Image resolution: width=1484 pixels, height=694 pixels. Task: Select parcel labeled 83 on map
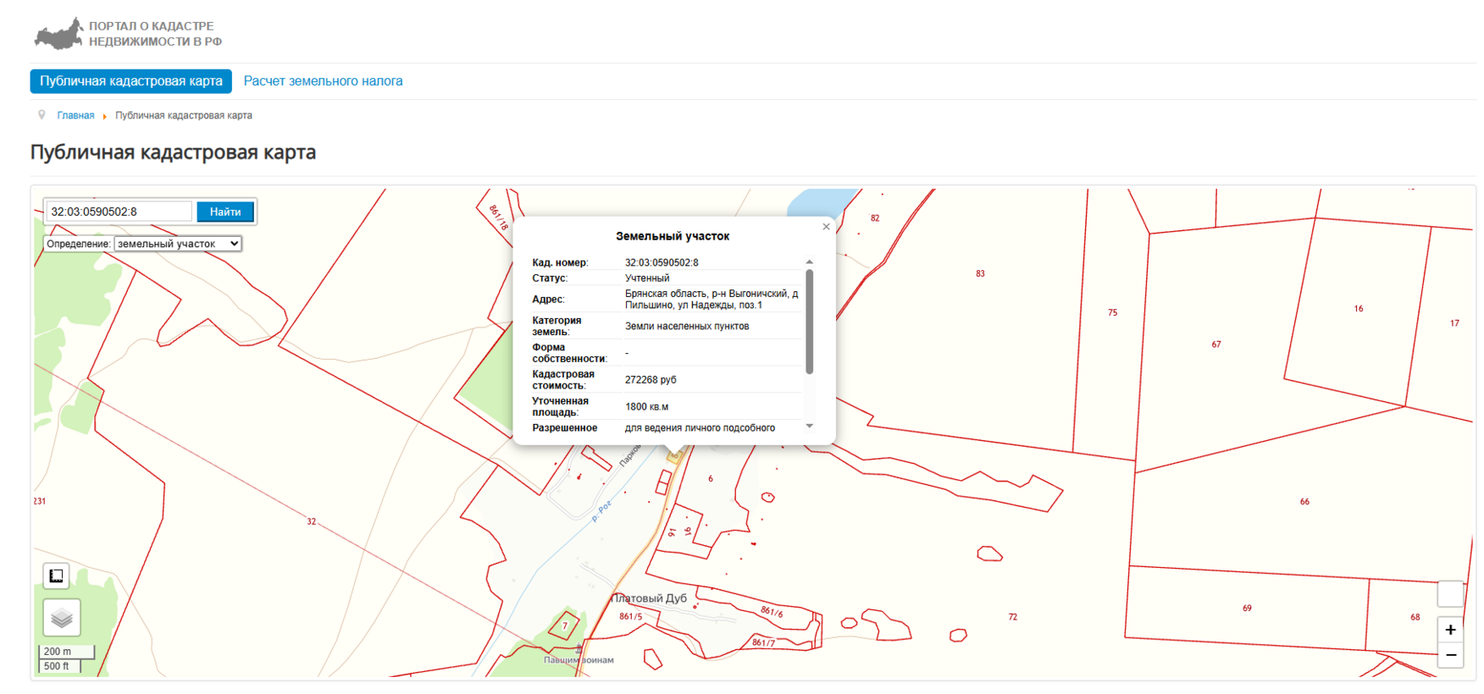[980, 273]
